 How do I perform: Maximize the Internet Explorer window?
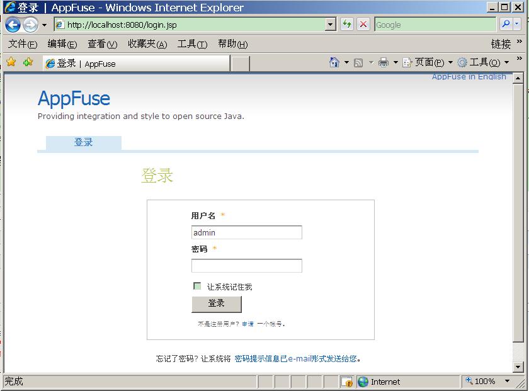(x=504, y=7)
